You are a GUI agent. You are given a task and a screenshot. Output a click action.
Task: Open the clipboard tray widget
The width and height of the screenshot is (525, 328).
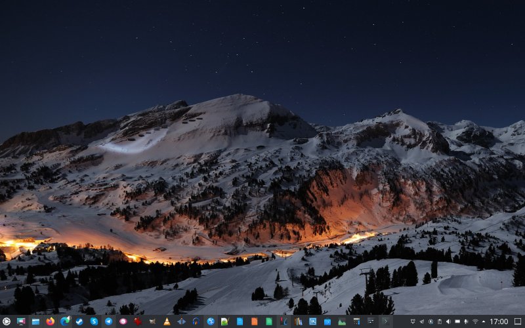(x=439, y=321)
